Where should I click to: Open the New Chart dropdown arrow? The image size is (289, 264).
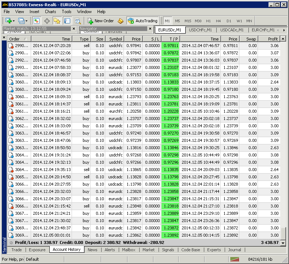[x=14, y=21]
